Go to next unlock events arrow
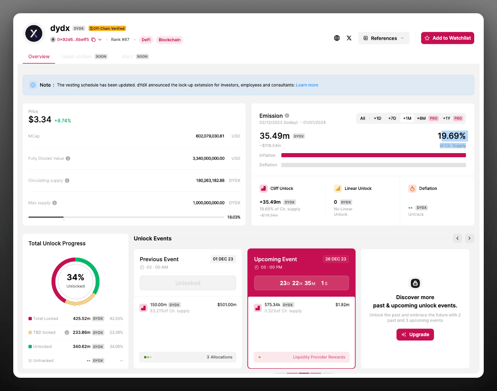 [469, 238]
